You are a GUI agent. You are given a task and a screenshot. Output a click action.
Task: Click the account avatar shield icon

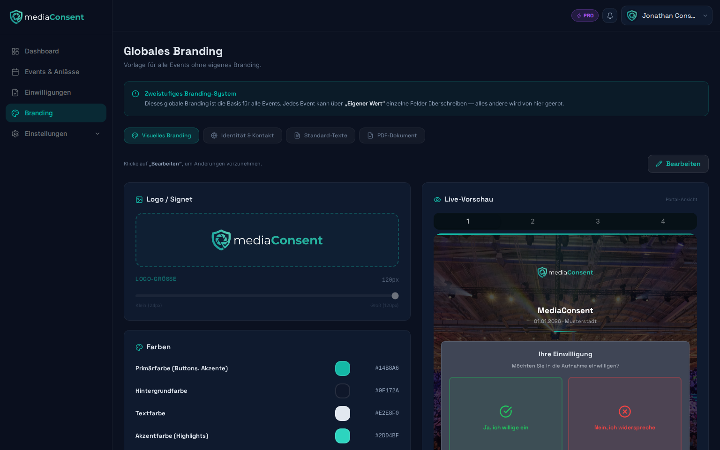tap(632, 15)
